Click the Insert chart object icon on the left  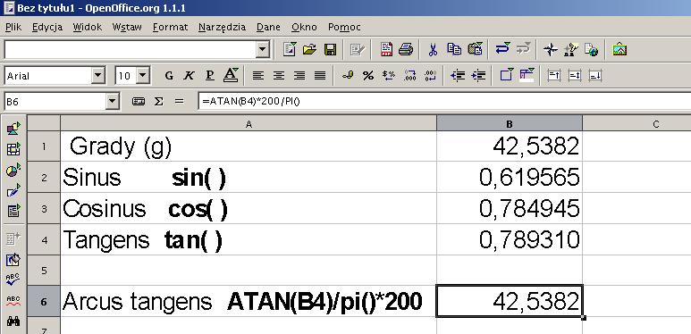[x=13, y=170]
